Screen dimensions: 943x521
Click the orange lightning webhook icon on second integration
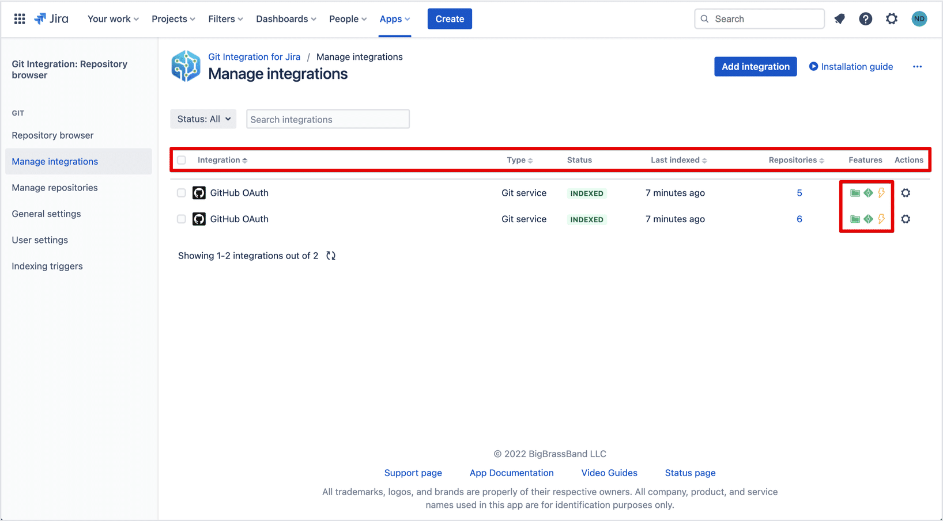[881, 219]
